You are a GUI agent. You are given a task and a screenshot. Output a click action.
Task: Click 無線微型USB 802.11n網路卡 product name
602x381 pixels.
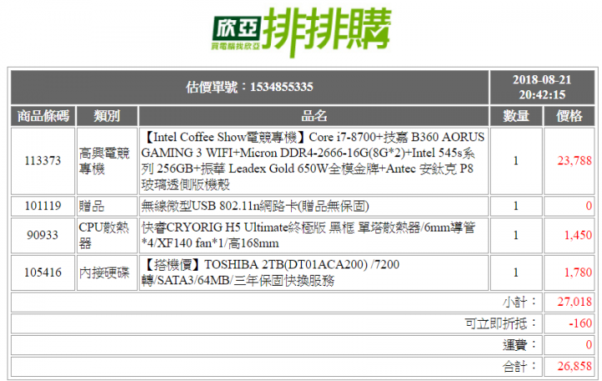(x=255, y=206)
